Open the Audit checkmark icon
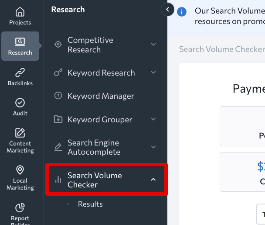Viewport: 265px width, 225px height. click(20, 103)
